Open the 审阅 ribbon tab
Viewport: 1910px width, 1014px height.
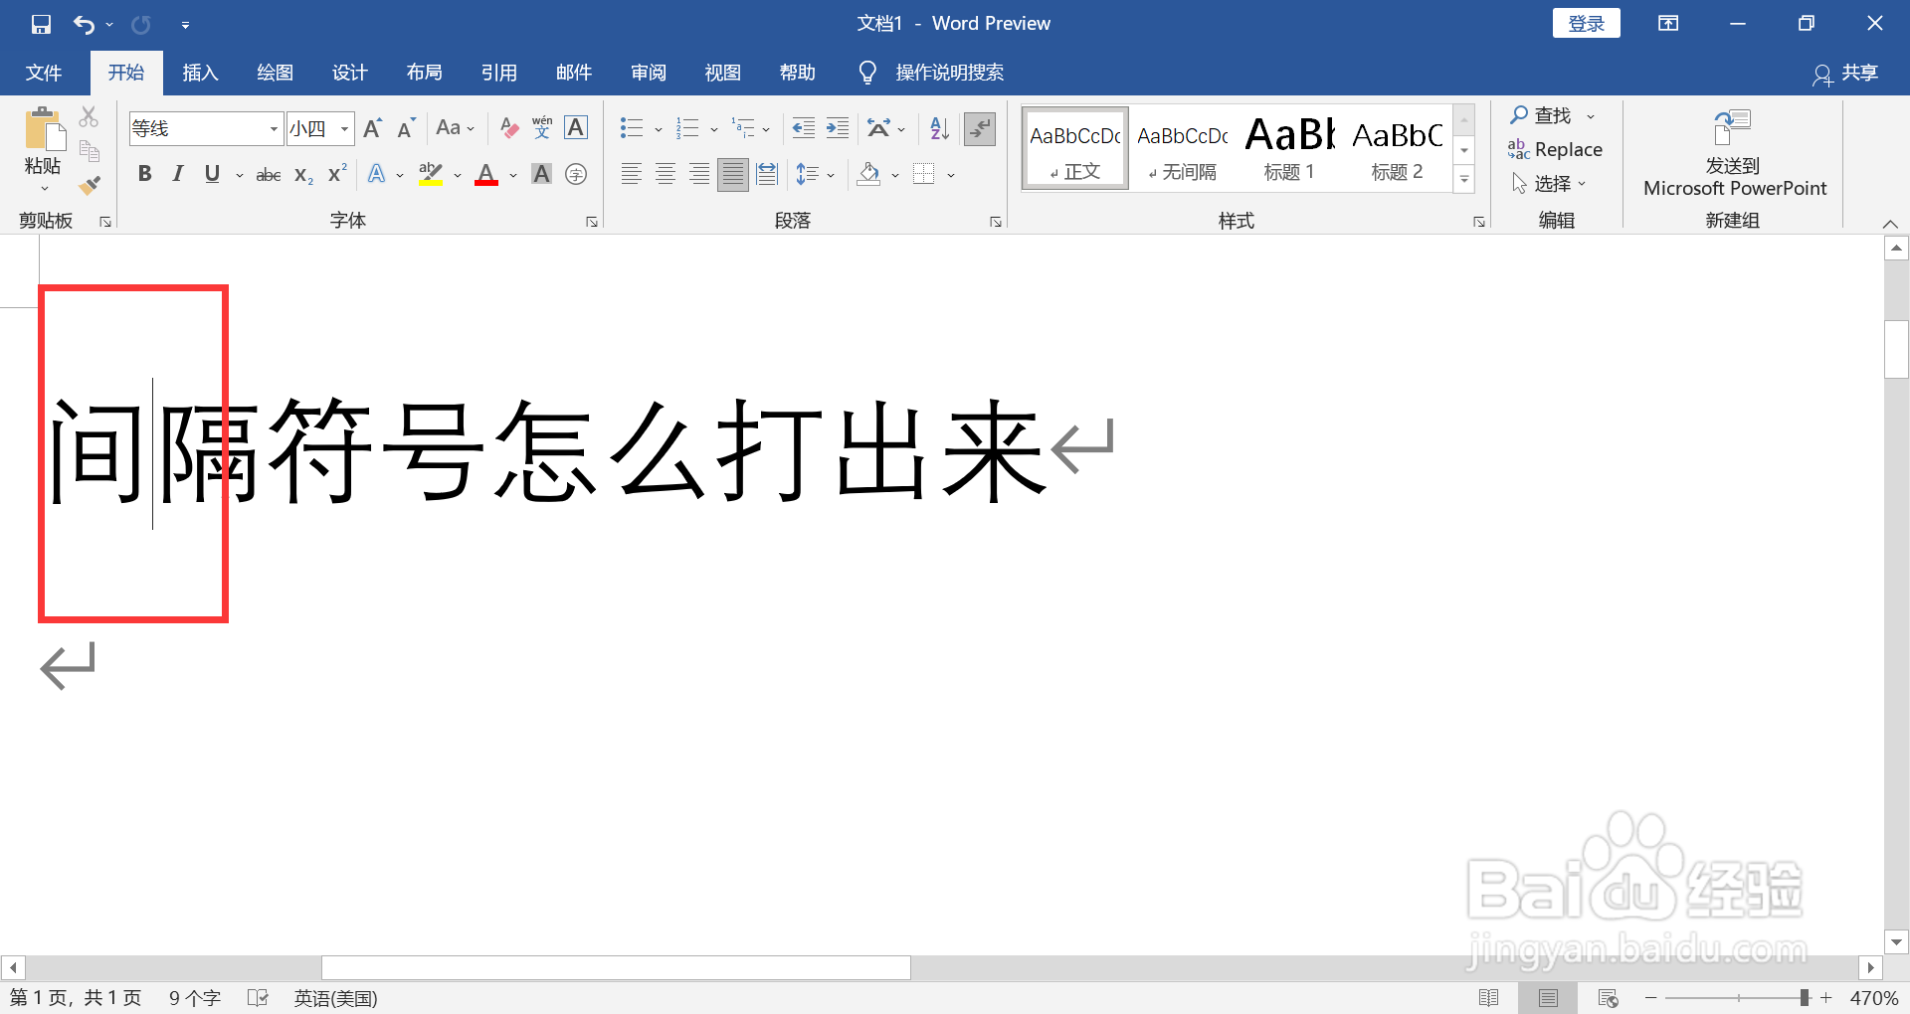647,72
